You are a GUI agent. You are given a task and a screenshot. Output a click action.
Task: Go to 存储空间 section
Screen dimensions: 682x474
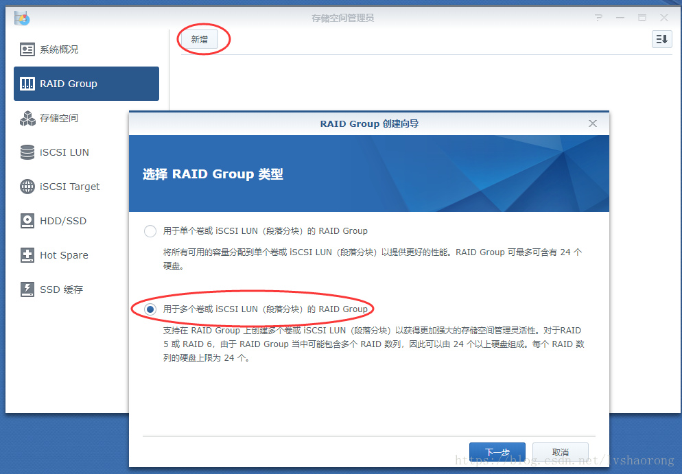click(72, 118)
